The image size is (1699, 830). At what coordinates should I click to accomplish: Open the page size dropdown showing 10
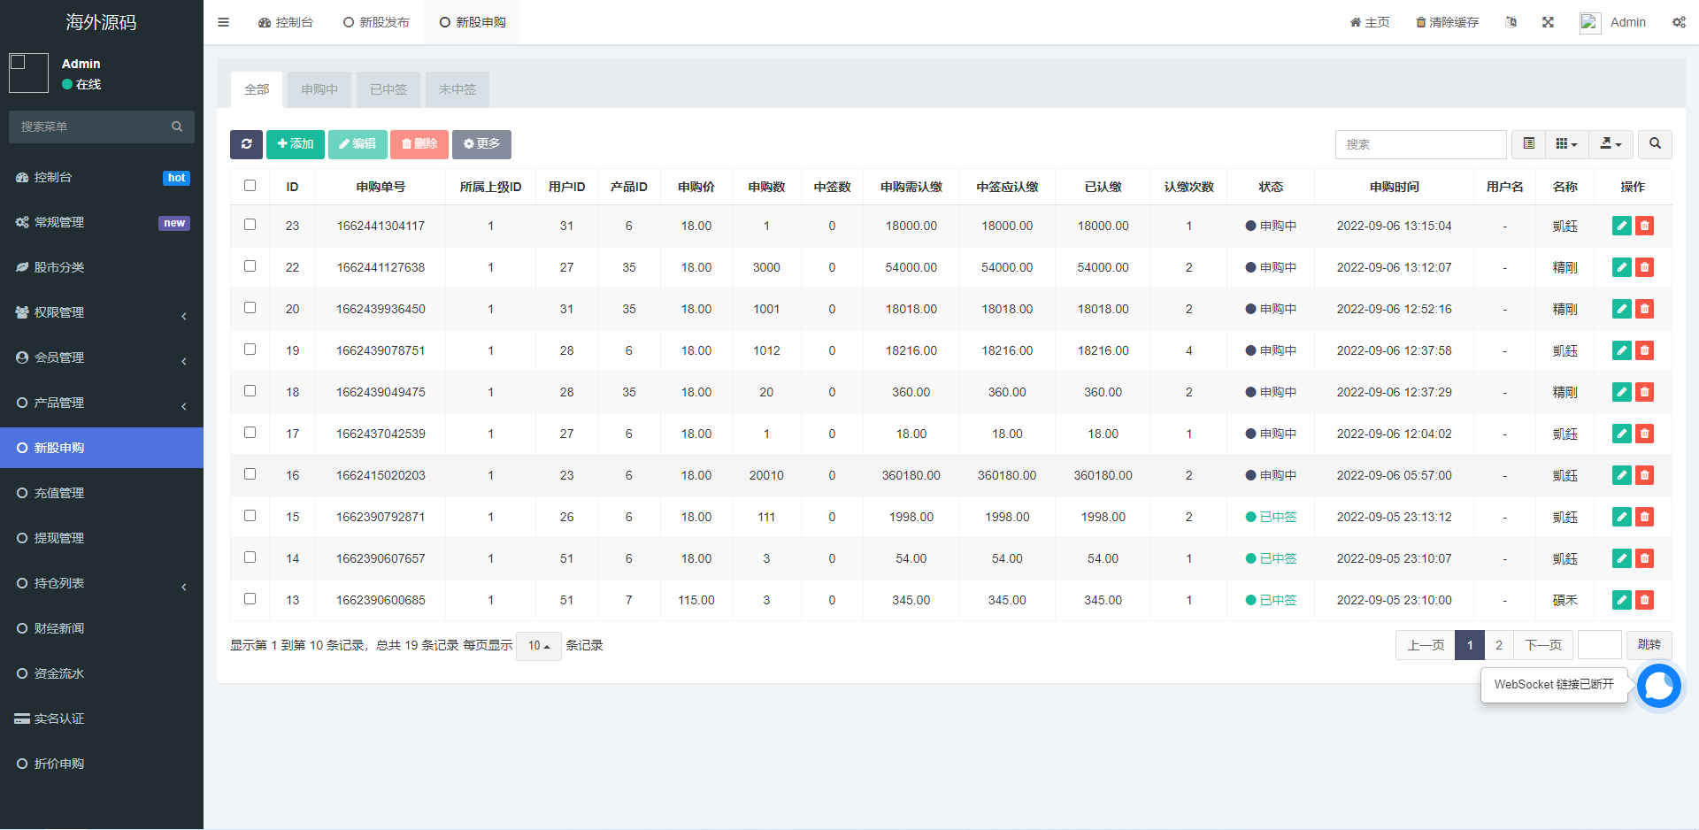point(538,646)
